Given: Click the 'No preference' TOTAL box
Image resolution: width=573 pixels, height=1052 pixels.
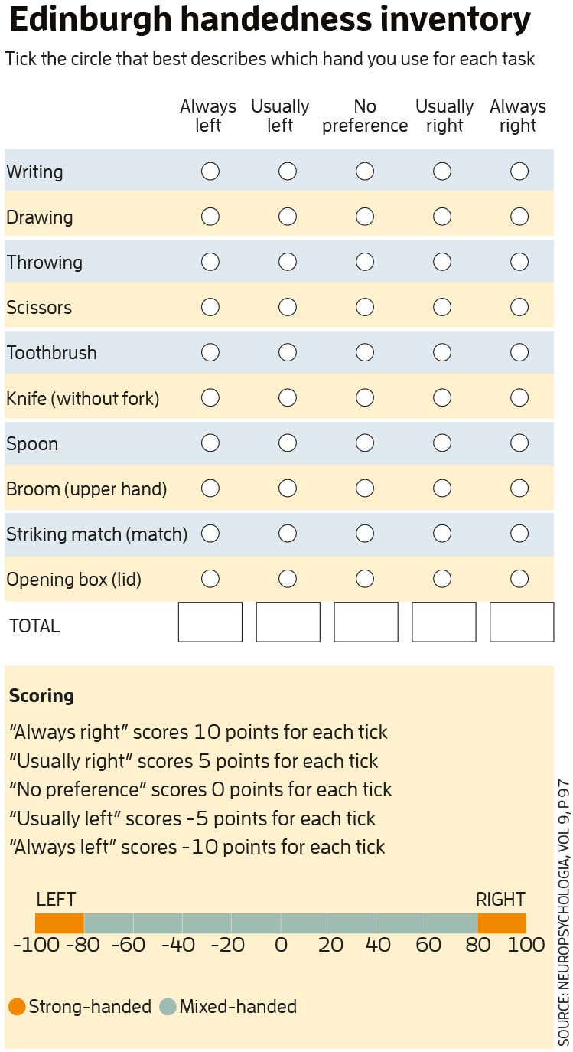Looking at the screenshot, I should click(x=366, y=622).
